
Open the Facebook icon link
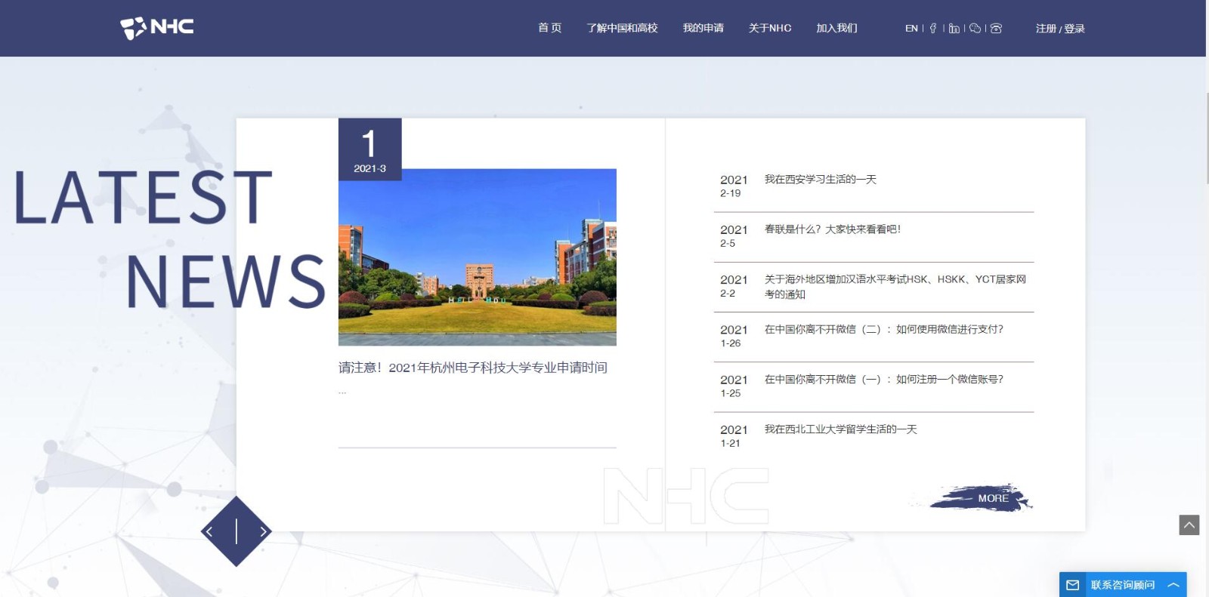933,29
